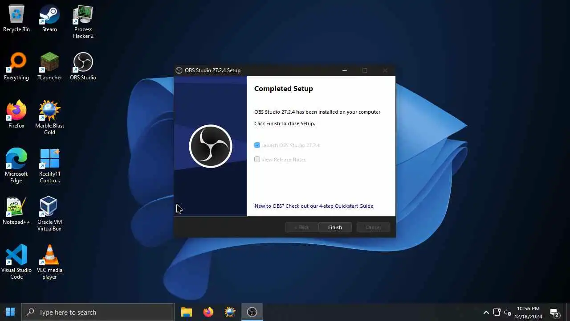This screenshot has height=321, width=570.
Task: Click the large OBS logo in installer
Action: 211,146
